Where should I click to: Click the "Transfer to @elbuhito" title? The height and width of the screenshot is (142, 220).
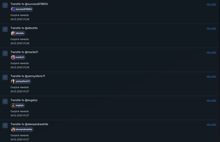pyautogui.click(x=24, y=28)
